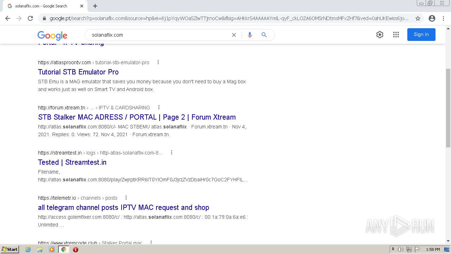Reload the Google search page
The width and height of the screenshot is (451, 254).
(x=30, y=18)
